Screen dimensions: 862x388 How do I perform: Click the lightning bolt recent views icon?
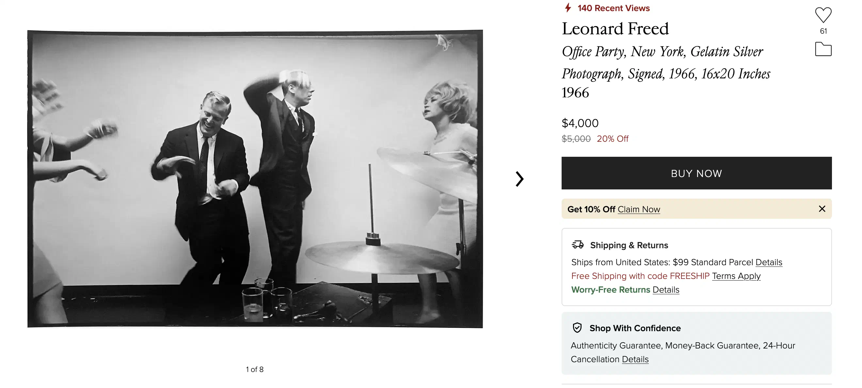[568, 8]
